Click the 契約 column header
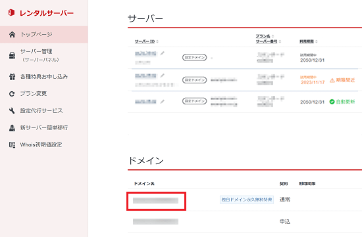 [284, 184]
